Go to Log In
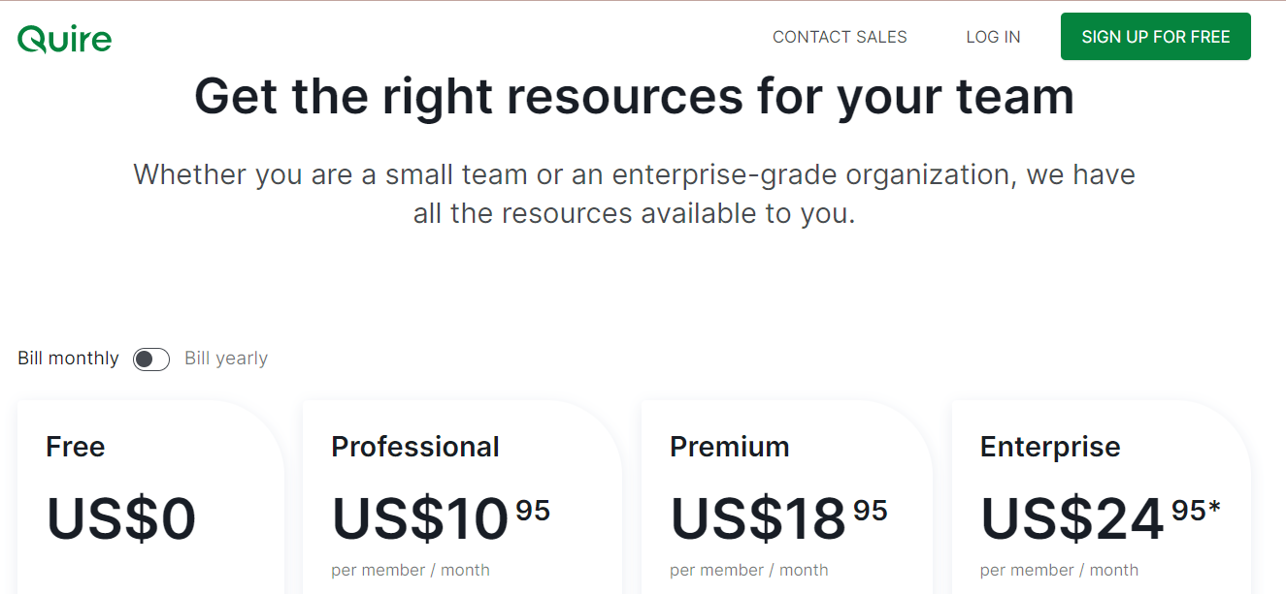Image resolution: width=1286 pixels, height=594 pixels. pyautogui.click(x=993, y=37)
